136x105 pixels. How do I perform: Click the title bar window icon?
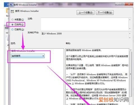pyautogui.click(x=11, y=5)
